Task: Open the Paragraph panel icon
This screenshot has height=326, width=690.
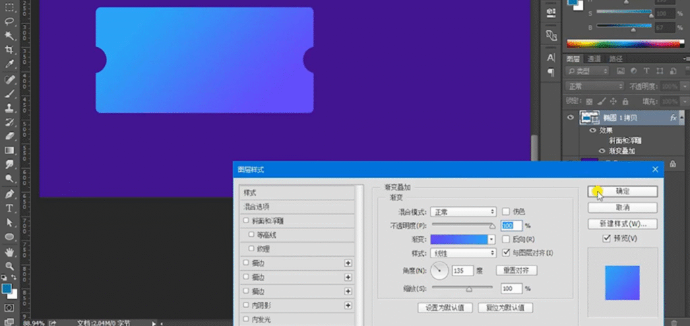Action: (x=551, y=72)
